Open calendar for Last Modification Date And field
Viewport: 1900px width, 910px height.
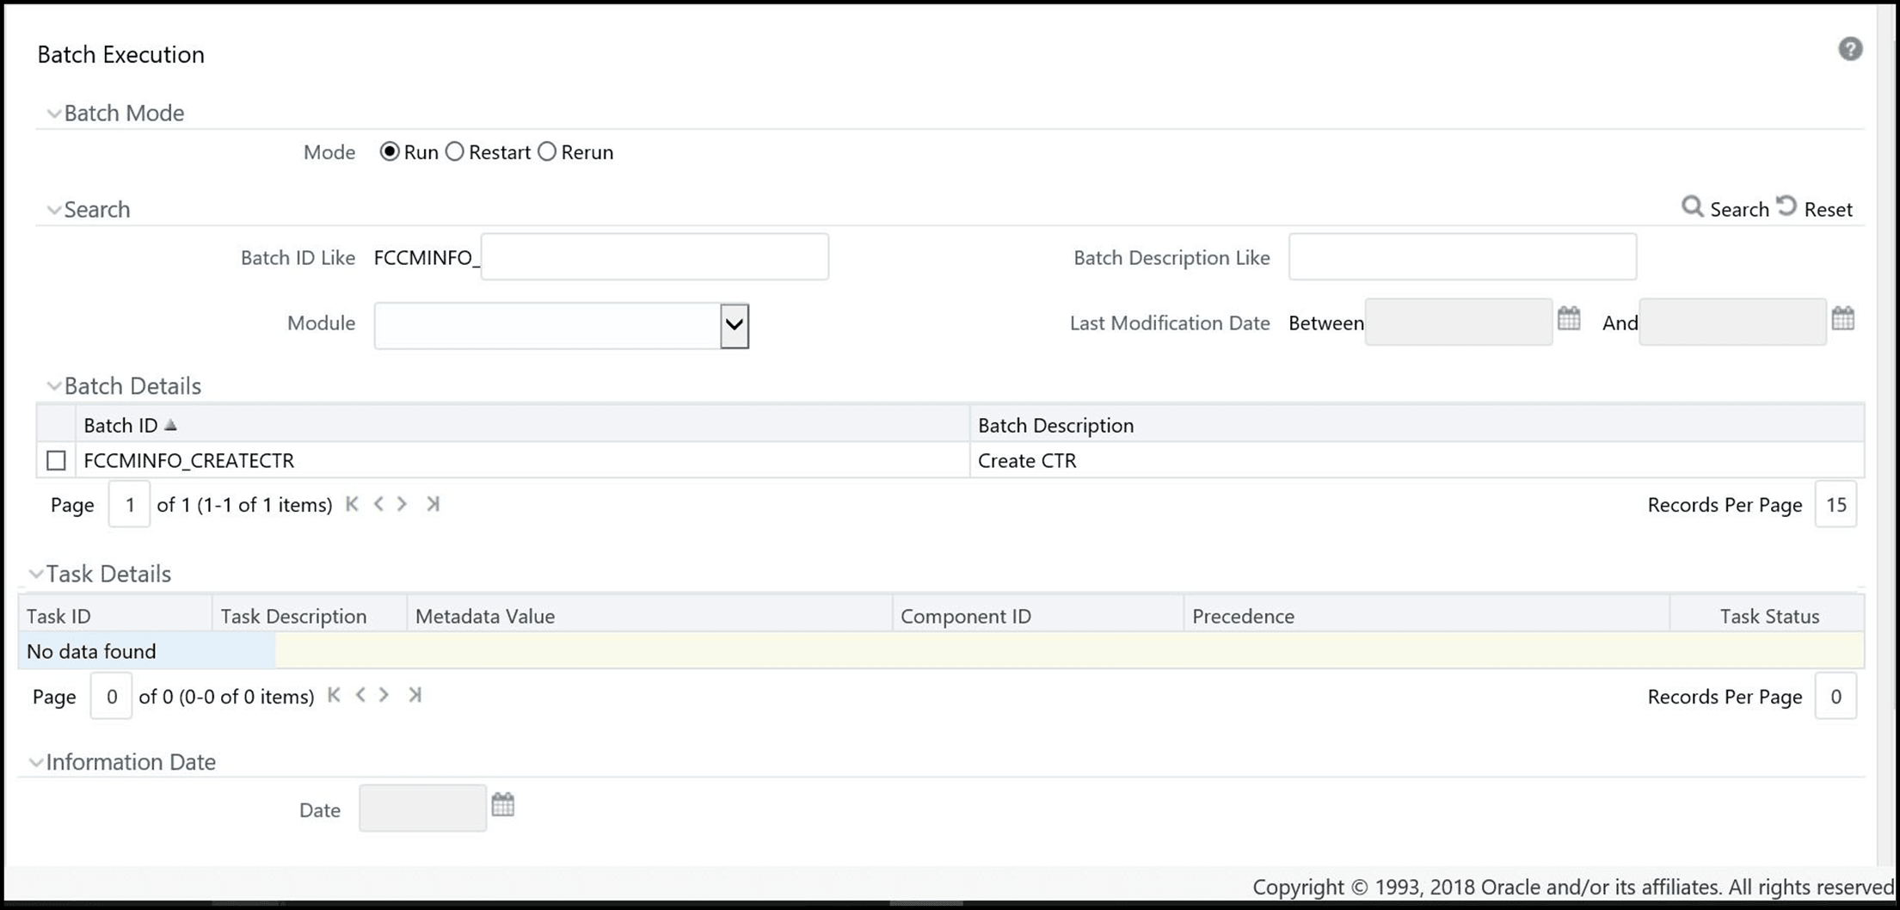click(1842, 319)
